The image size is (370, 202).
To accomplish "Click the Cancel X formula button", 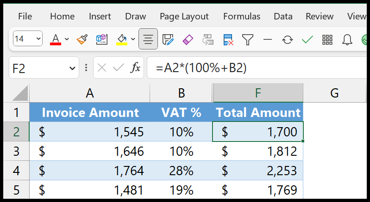I will pos(102,68).
